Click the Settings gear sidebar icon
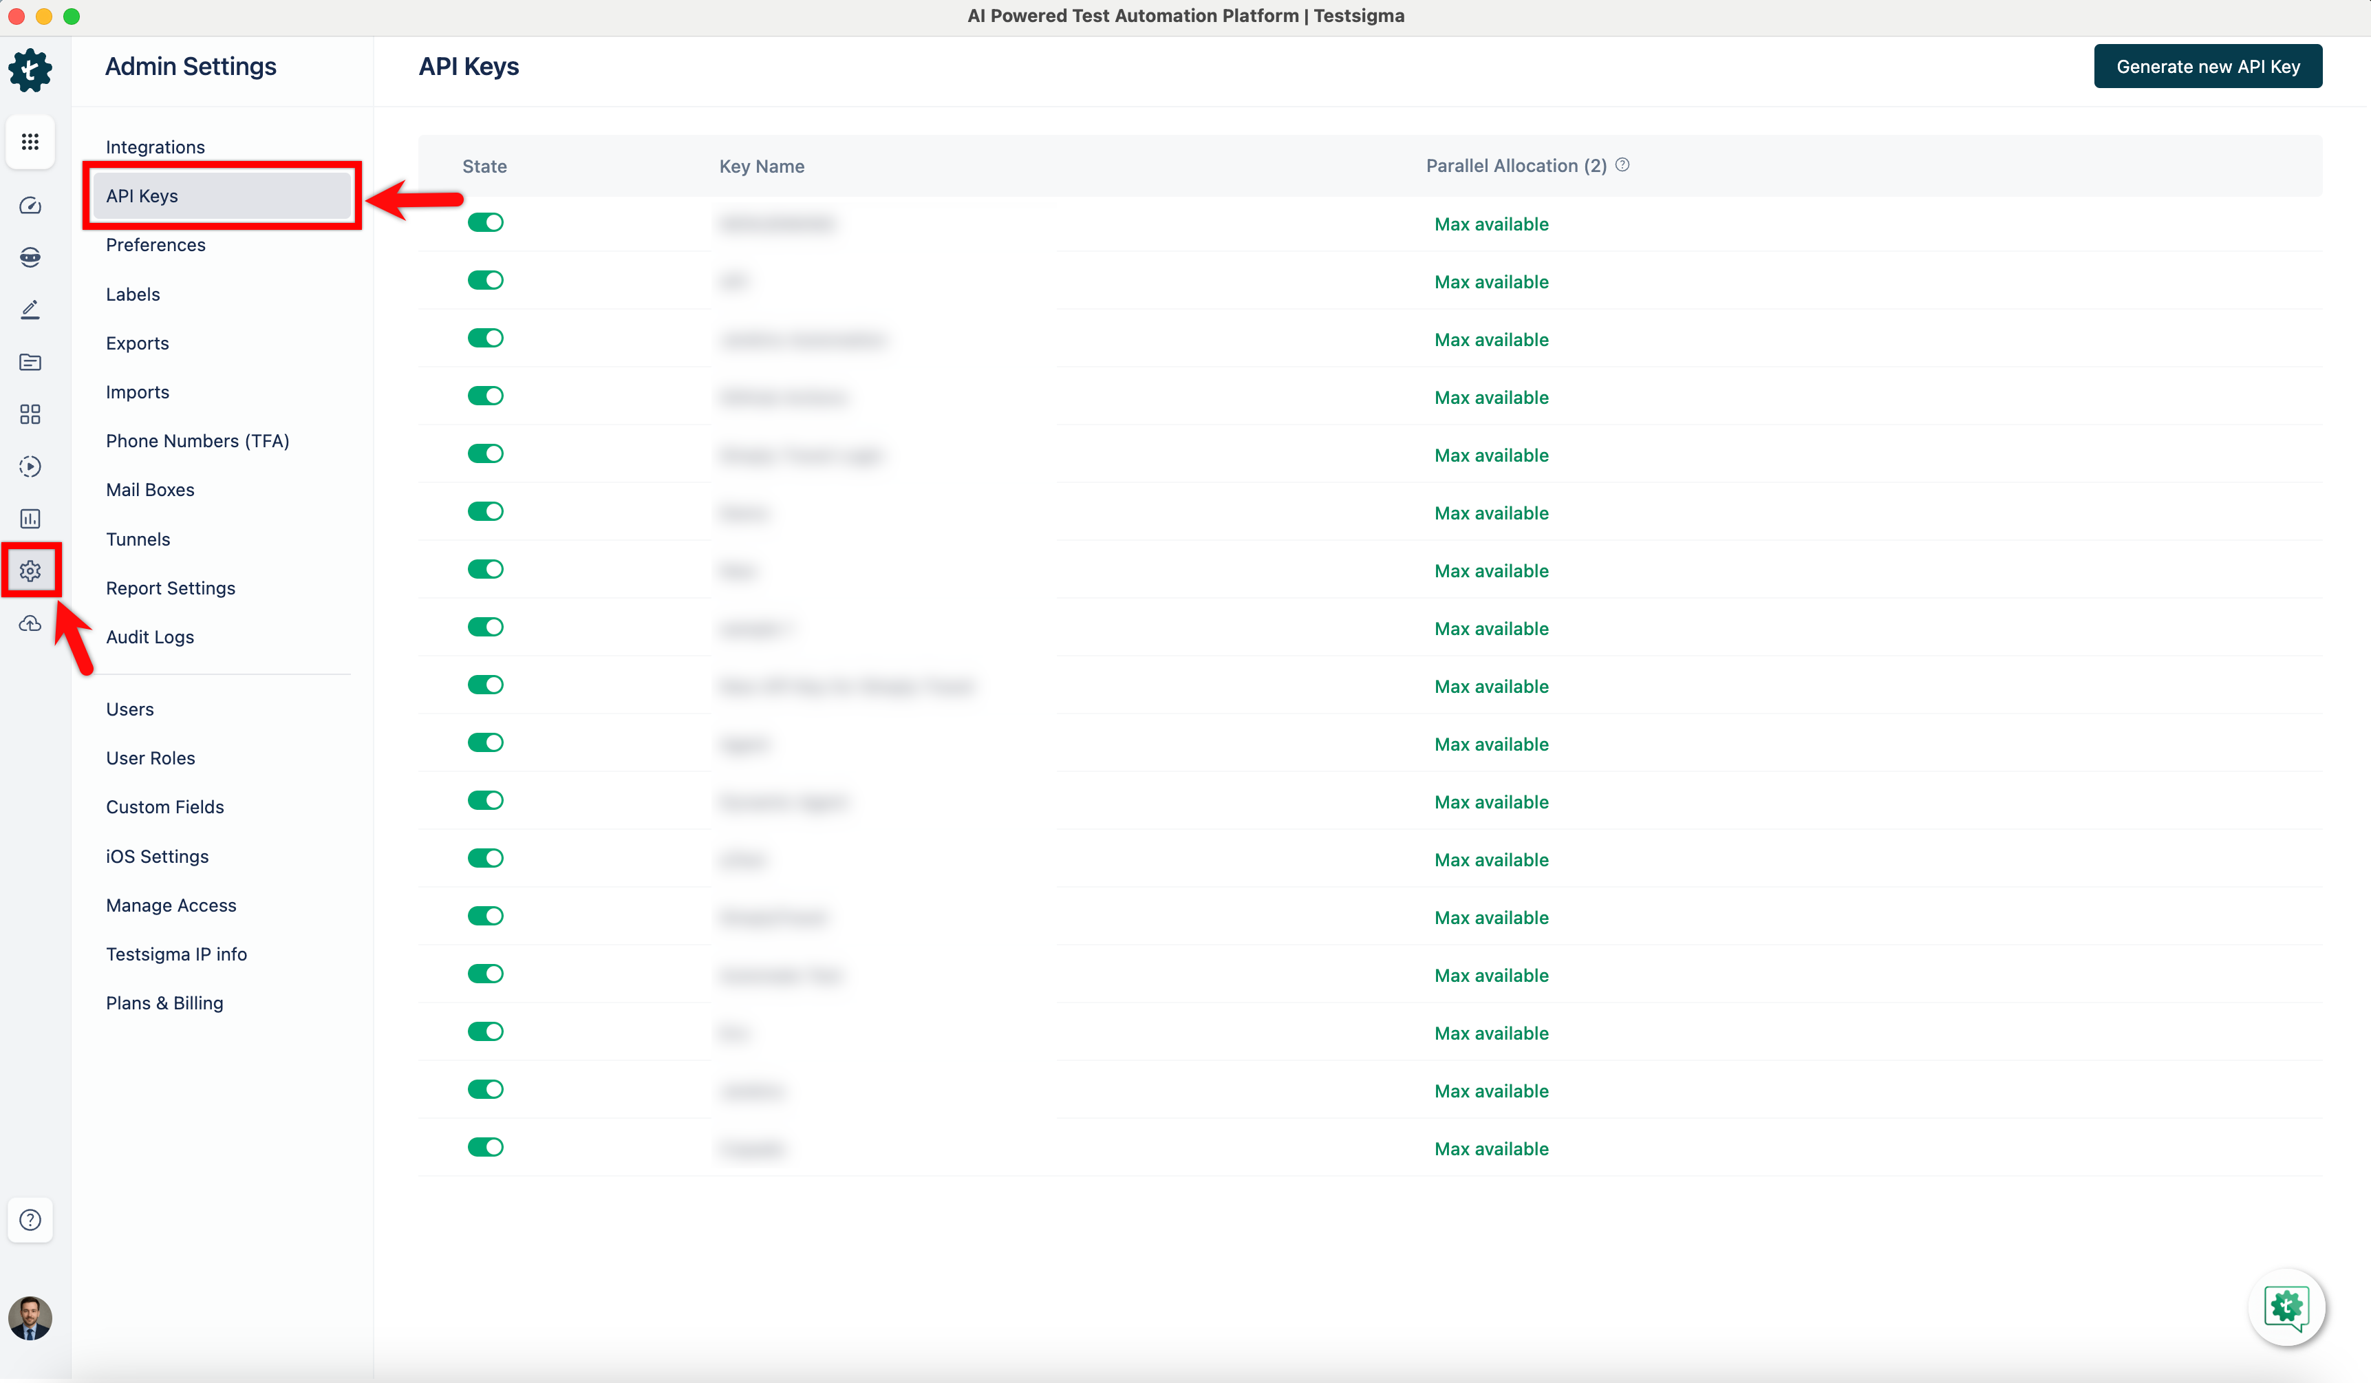The height and width of the screenshot is (1383, 2371). coord(30,571)
